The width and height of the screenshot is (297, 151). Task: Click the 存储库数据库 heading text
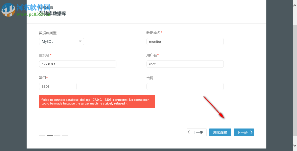click(x=52, y=13)
